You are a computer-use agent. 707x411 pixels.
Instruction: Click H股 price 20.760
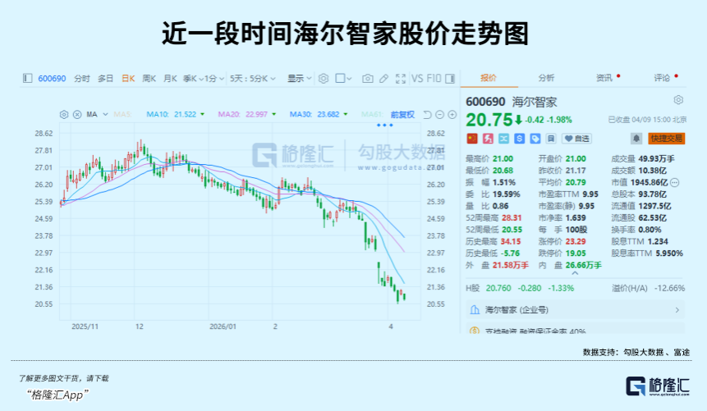(498, 289)
